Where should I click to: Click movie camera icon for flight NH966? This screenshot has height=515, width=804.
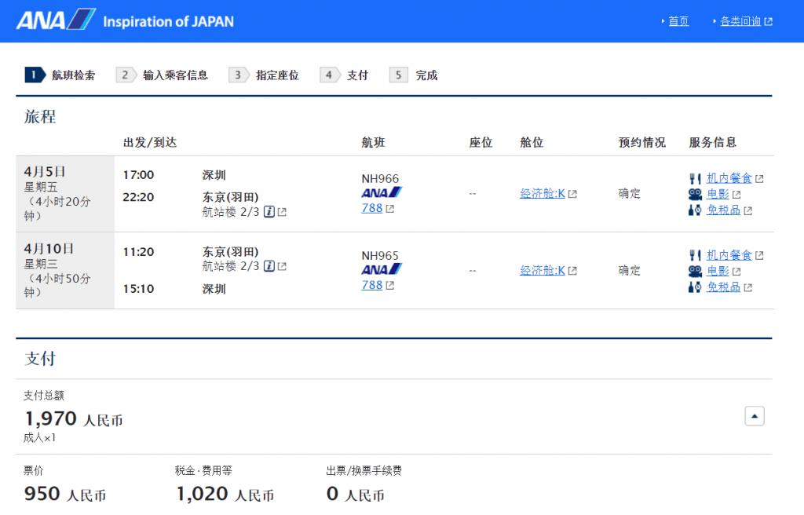coord(695,194)
